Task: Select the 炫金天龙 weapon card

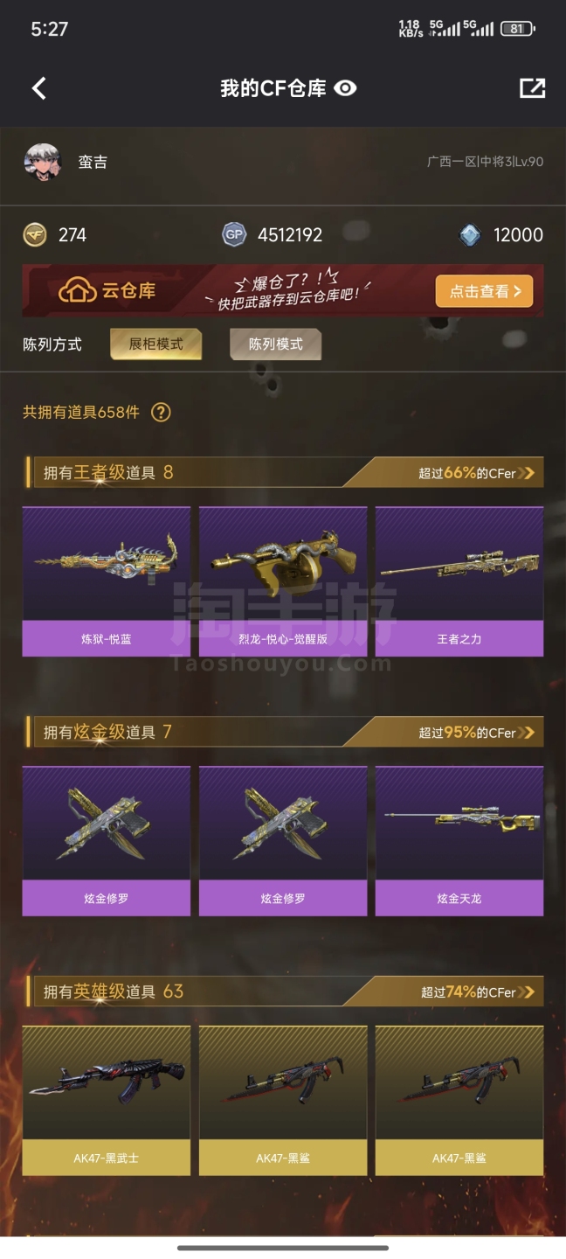Action: click(x=459, y=841)
